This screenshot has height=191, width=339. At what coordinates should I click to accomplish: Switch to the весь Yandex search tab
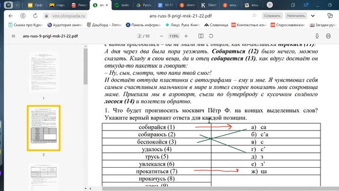230,5
